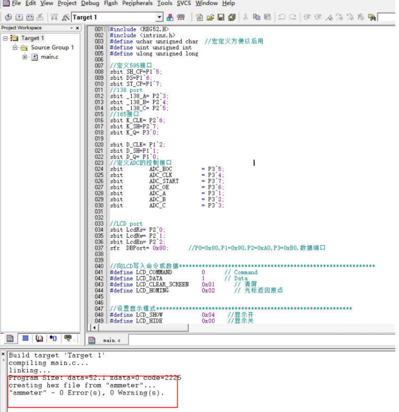The image size is (399, 412).
Task: Go to previous bookmark icon
Action: pyautogui.click(x=350, y=17)
